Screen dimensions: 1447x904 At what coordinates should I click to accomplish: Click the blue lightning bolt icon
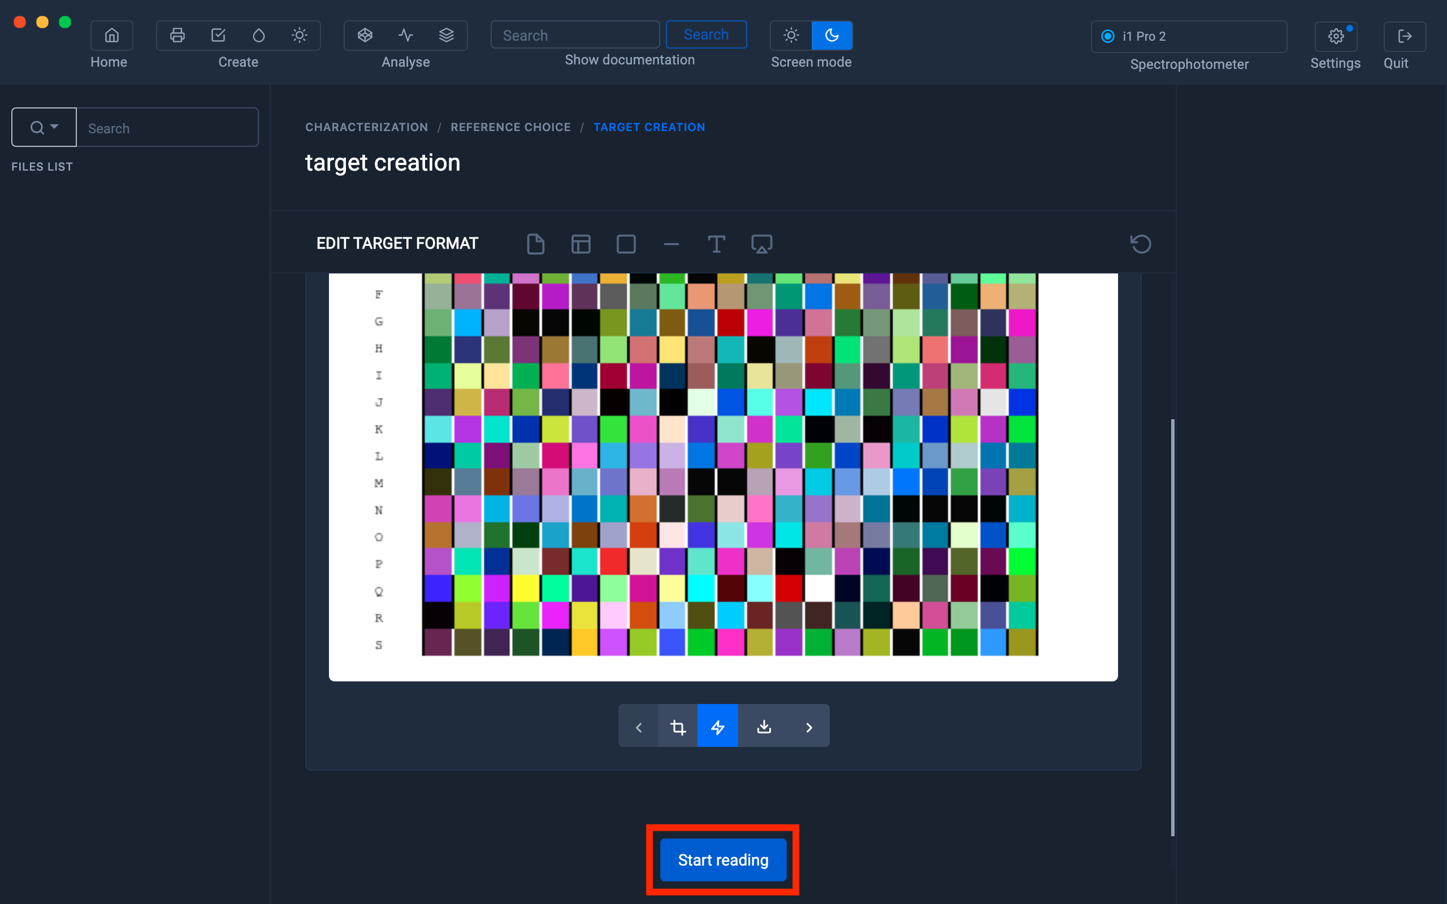pyautogui.click(x=717, y=727)
